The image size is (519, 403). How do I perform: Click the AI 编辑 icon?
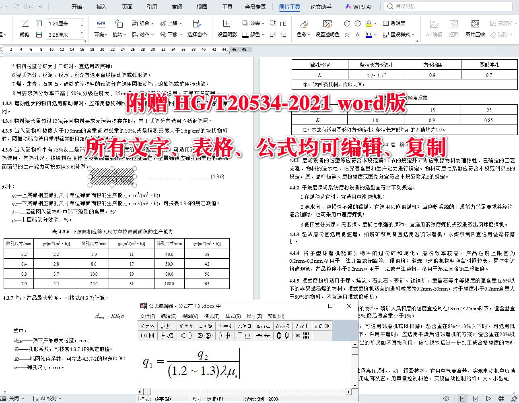[434, 28]
